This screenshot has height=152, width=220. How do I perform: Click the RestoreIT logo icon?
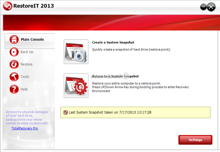point(8,6)
